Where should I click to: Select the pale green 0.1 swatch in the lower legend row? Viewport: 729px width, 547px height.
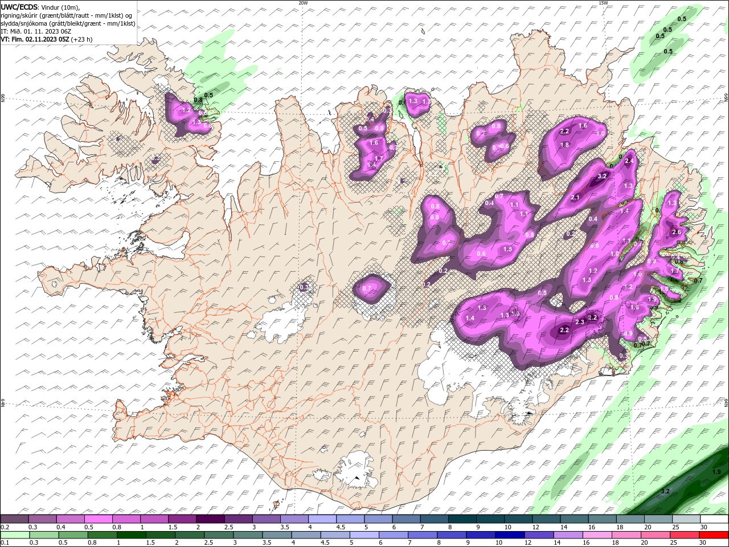pyautogui.click(x=14, y=535)
